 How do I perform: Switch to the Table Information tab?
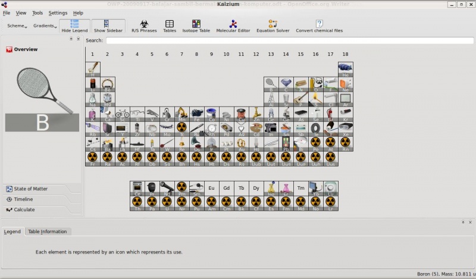click(48, 231)
